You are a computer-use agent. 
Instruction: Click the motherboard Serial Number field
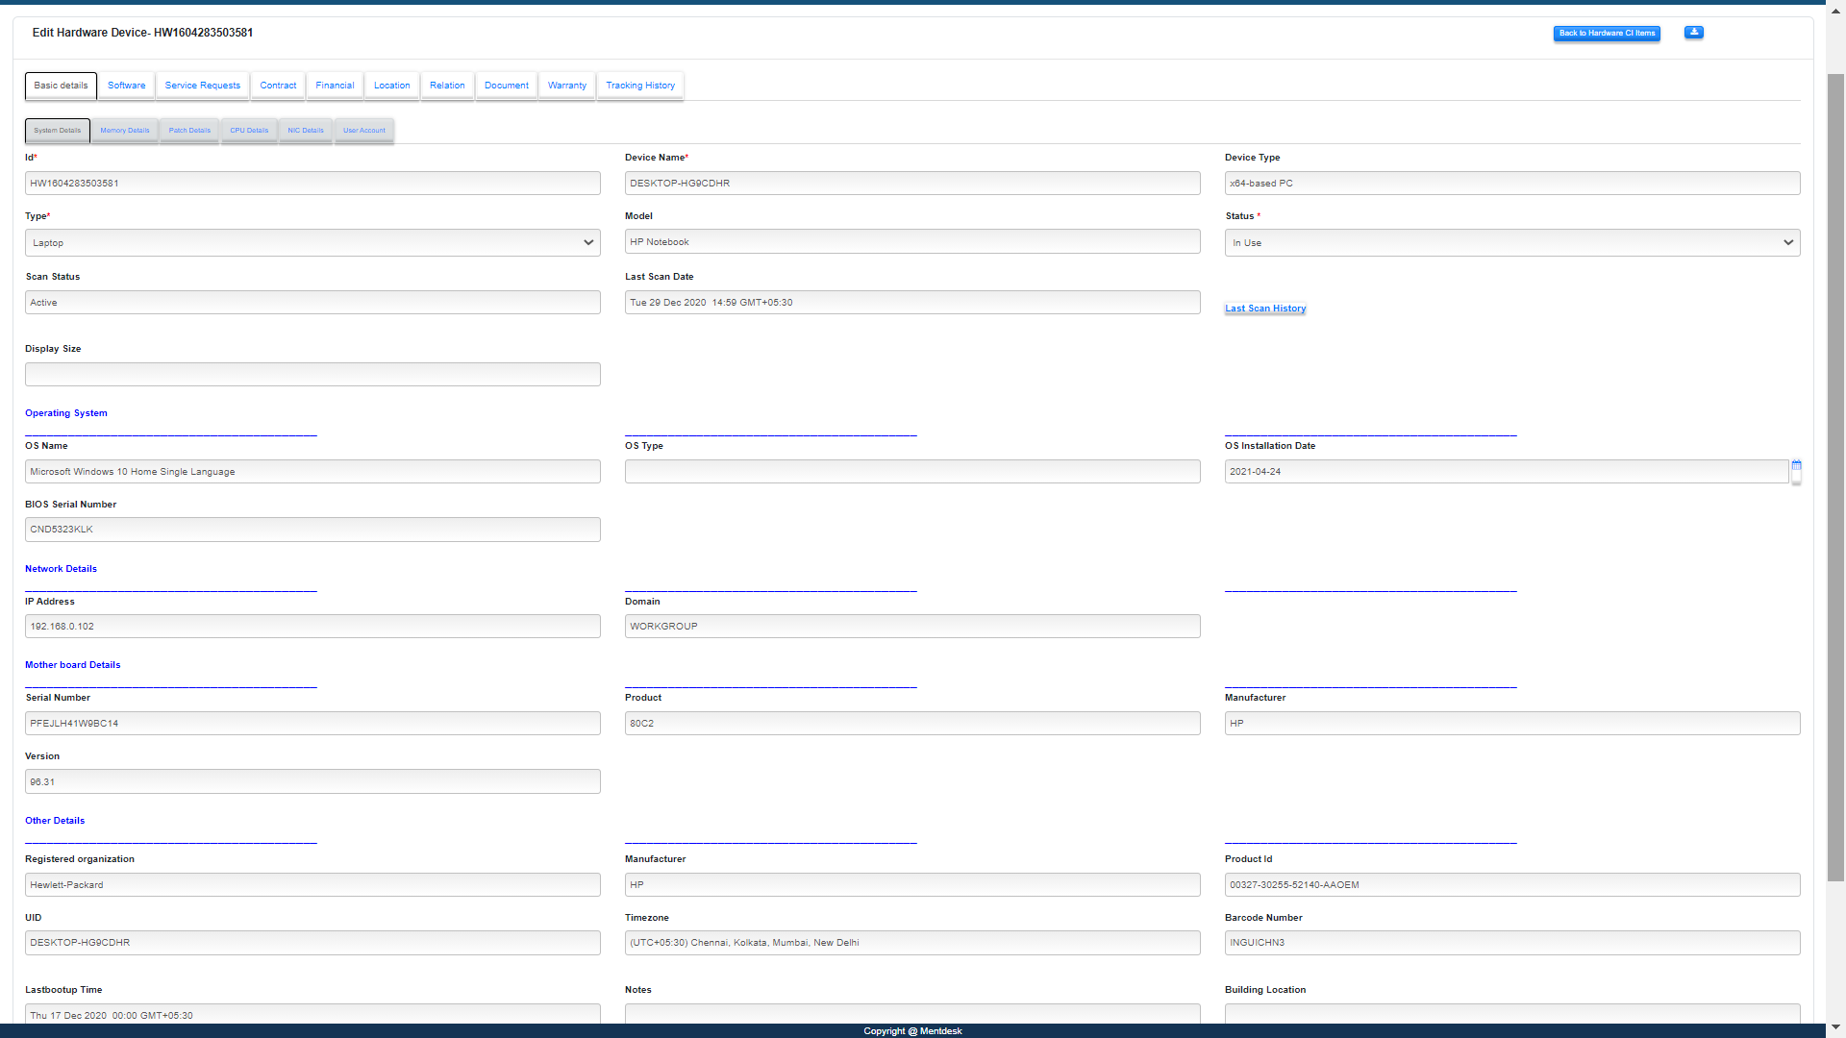pos(312,724)
